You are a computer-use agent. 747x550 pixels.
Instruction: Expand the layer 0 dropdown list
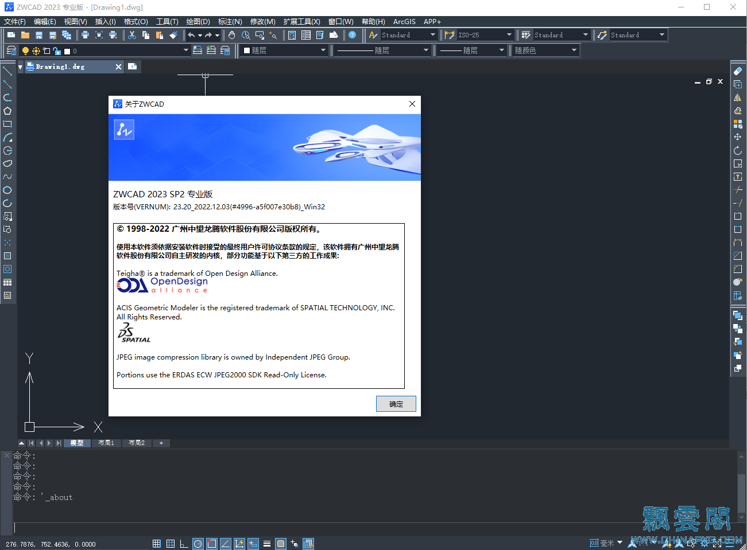pyautogui.click(x=186, y=50)
